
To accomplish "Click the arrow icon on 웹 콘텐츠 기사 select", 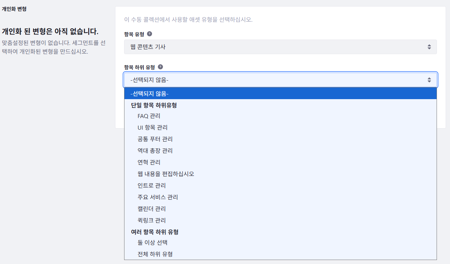I will 429,47.
